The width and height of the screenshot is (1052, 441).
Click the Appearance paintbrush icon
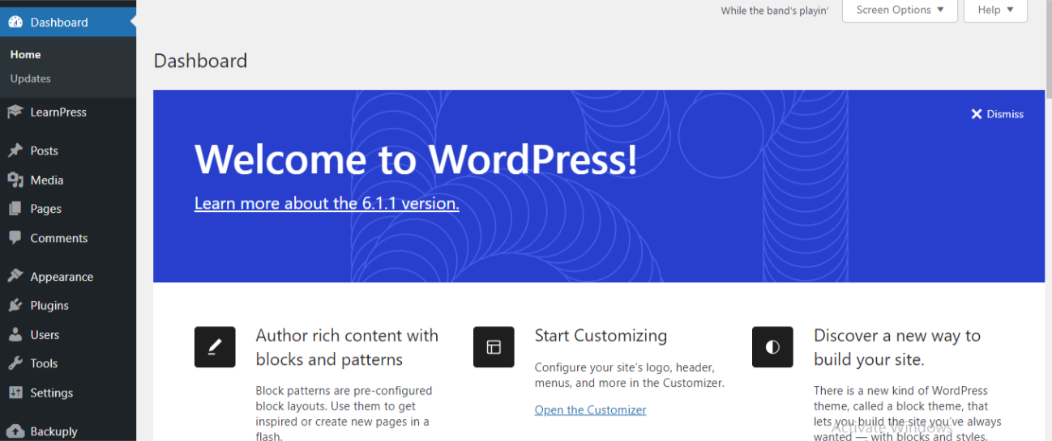[15, 276]
